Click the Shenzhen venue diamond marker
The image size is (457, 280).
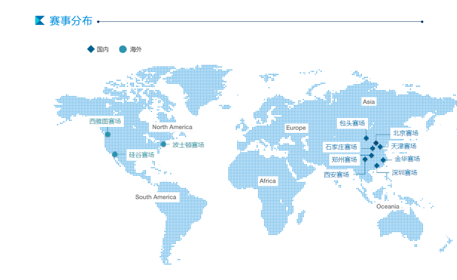pyautogui.click(x=377, y=165)
